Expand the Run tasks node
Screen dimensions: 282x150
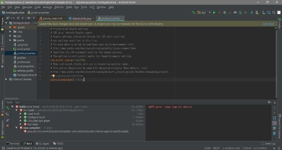[x=20, y=124]
